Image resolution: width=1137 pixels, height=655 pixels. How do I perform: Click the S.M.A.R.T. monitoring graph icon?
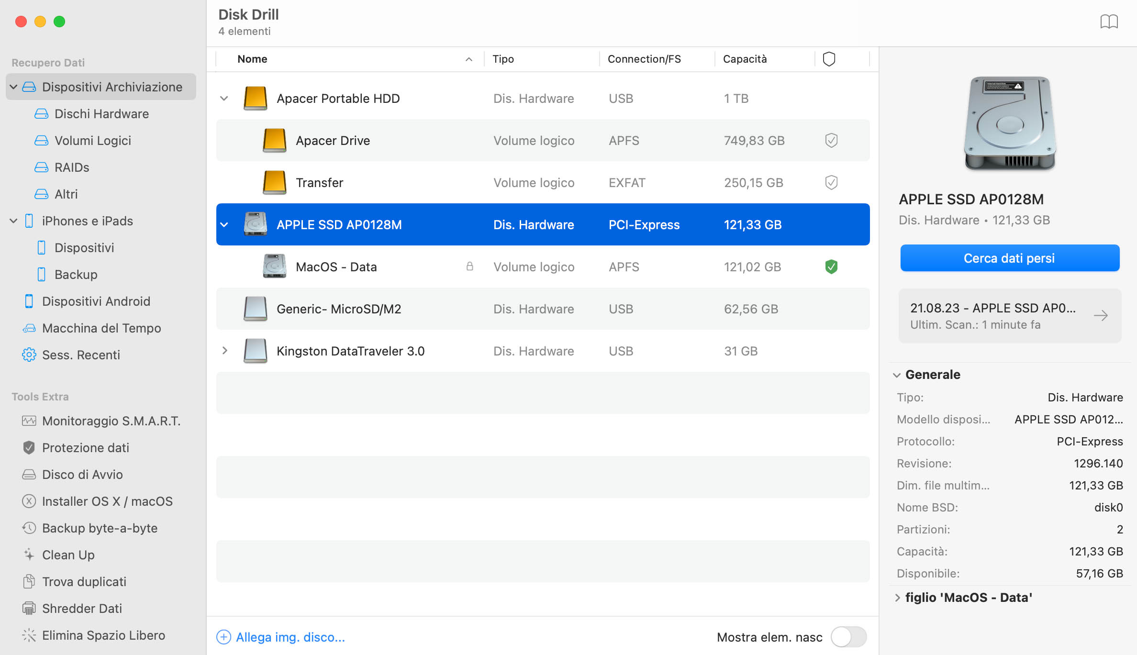(x=29, y=421)
